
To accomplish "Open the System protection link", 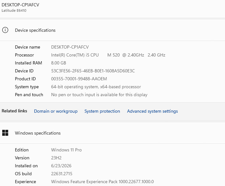I will tap(102, 111).
